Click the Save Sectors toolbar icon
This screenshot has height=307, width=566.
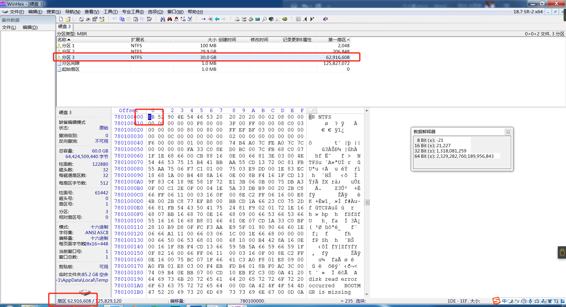(x=75, y=19)
